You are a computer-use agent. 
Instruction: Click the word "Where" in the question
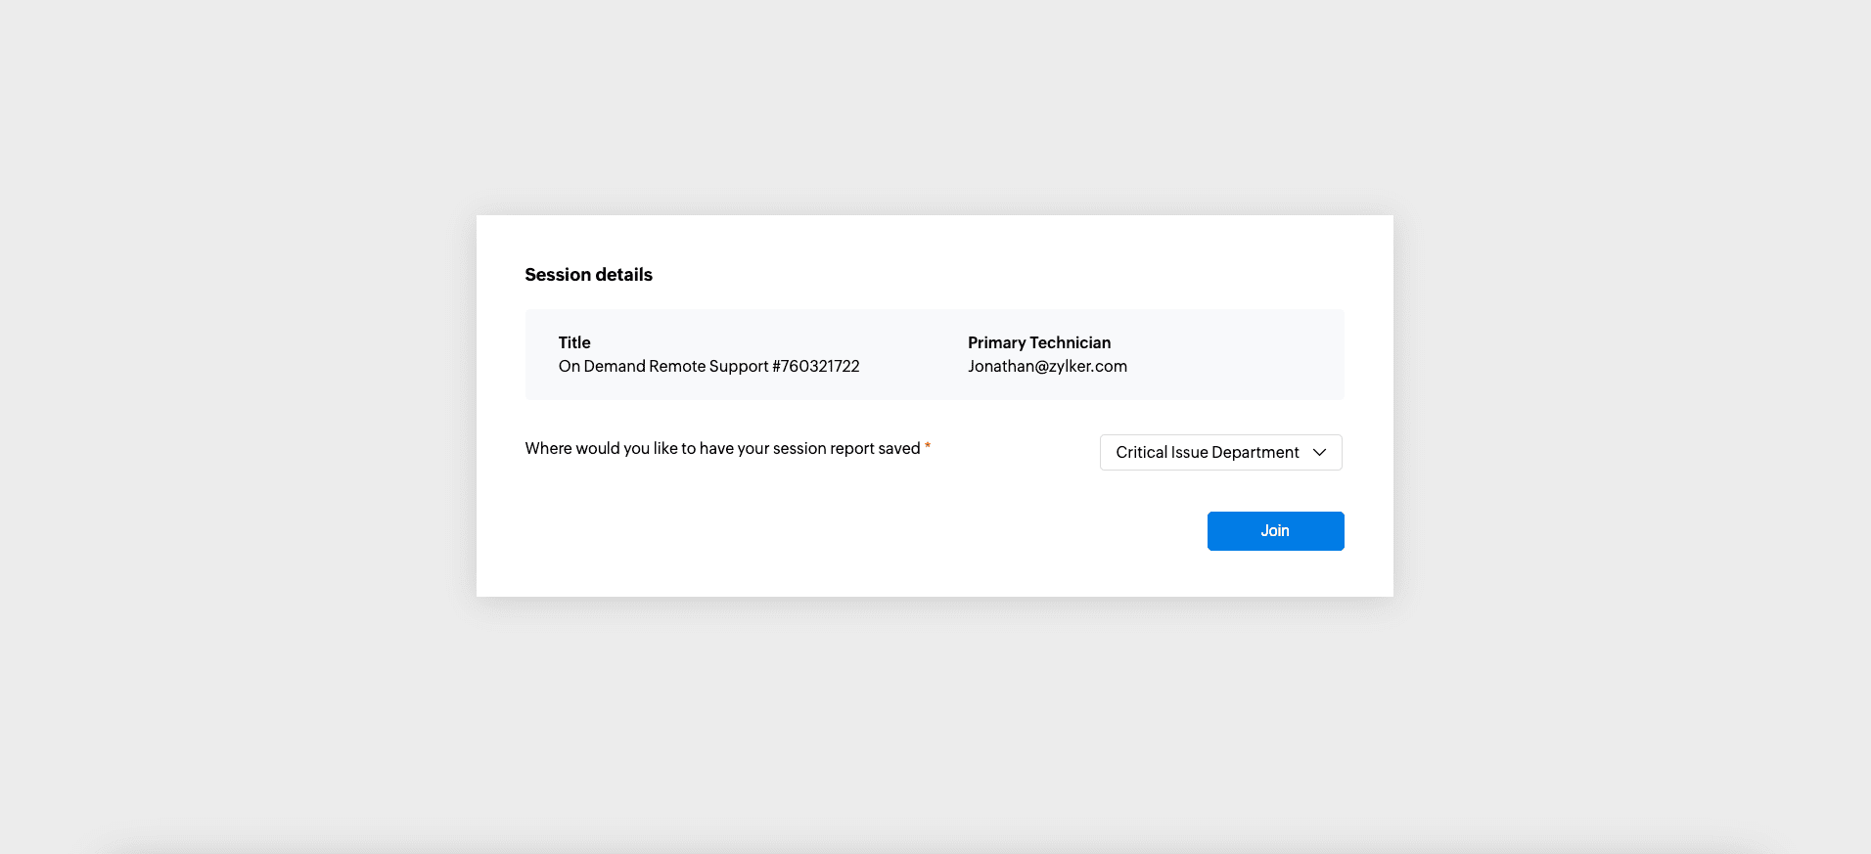click(x=548, y=448)
